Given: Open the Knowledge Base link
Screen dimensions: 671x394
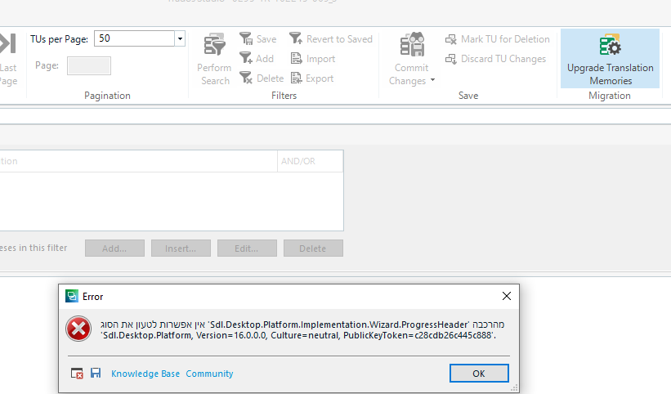Looking at the screenshot, I should coord(145,374).
